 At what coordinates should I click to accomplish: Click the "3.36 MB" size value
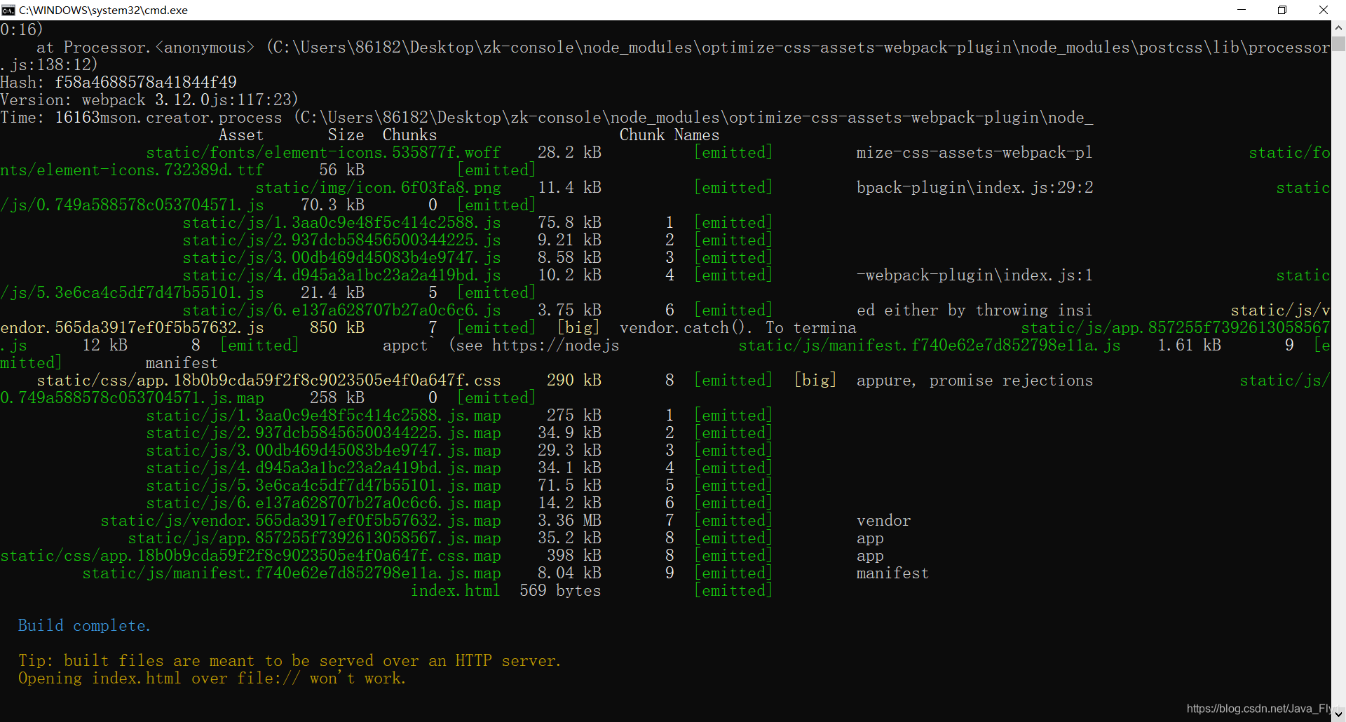tap(570, 520)
